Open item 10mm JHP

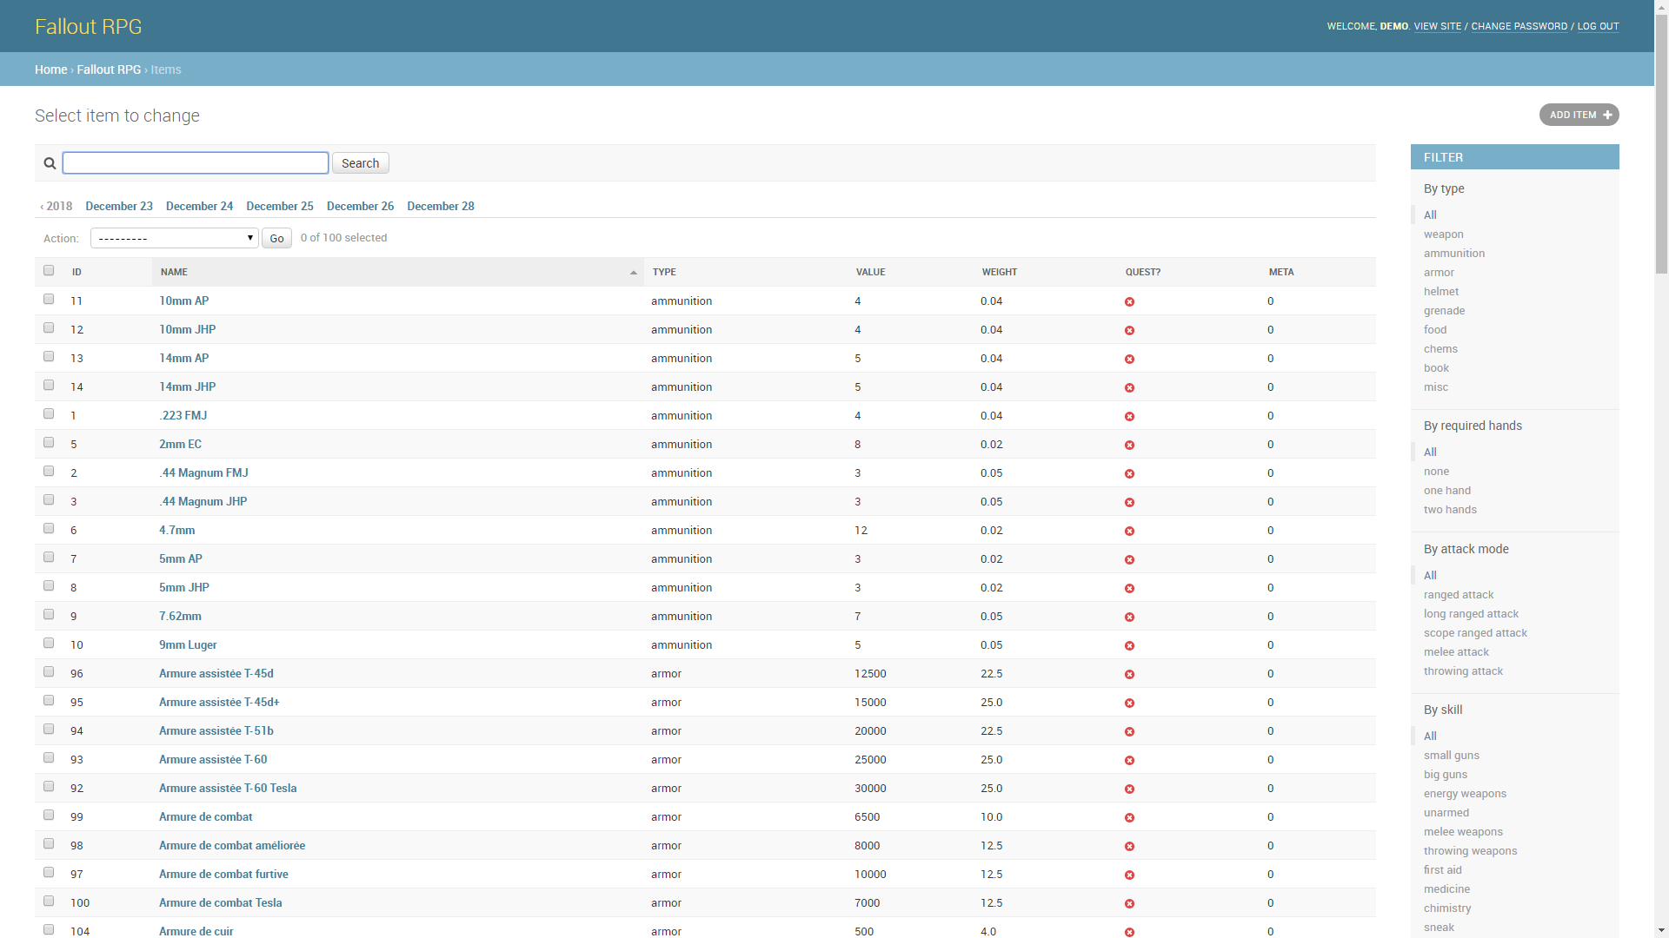[x=187, y=330]
